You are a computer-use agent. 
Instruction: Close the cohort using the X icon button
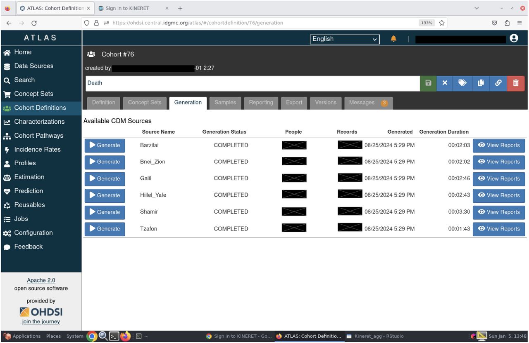pos(445,83)
